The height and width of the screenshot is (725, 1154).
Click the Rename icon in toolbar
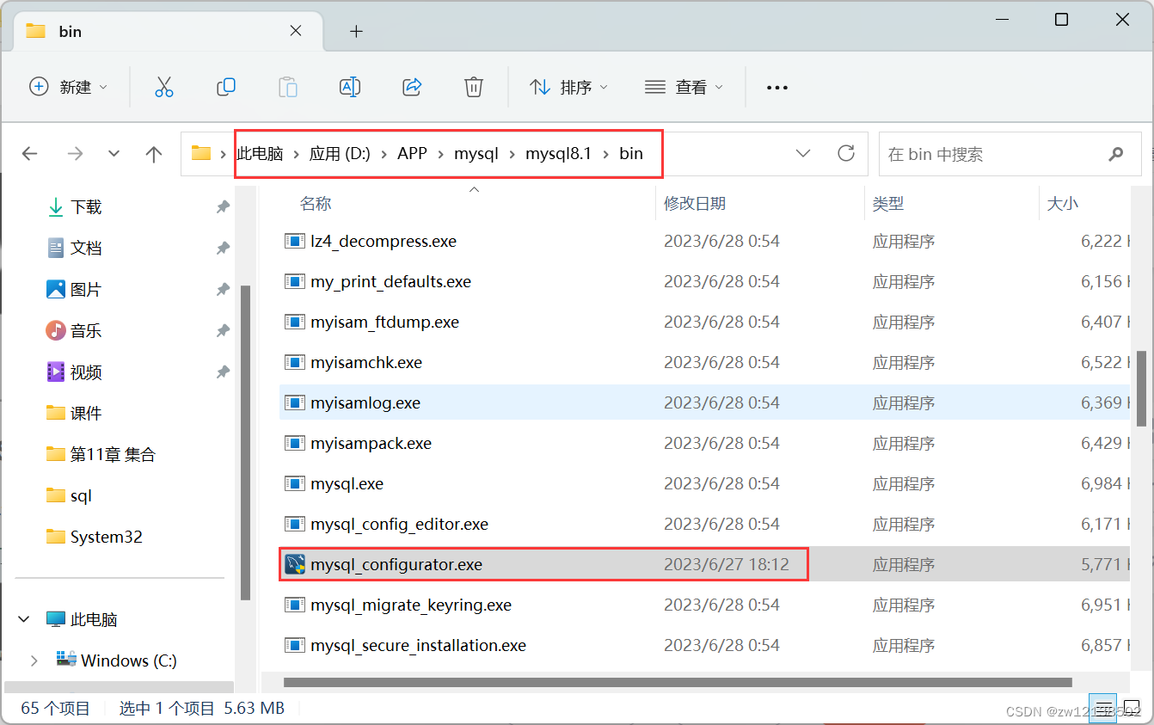[350, 87]
